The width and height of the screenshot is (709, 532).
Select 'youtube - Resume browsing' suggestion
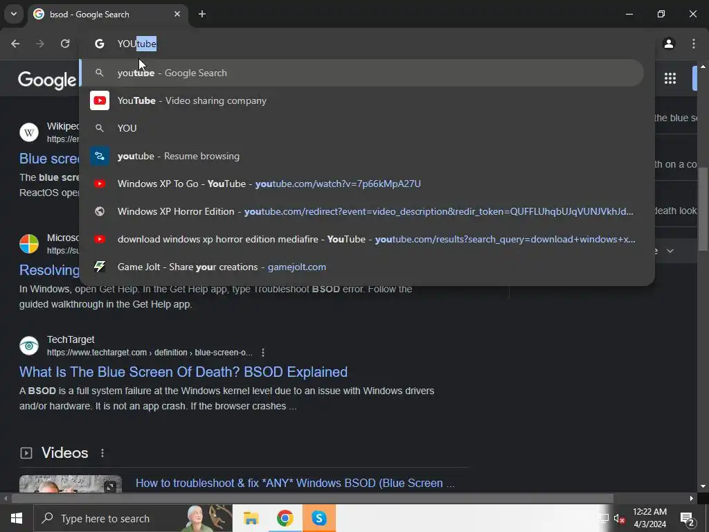tap(361, 156)
